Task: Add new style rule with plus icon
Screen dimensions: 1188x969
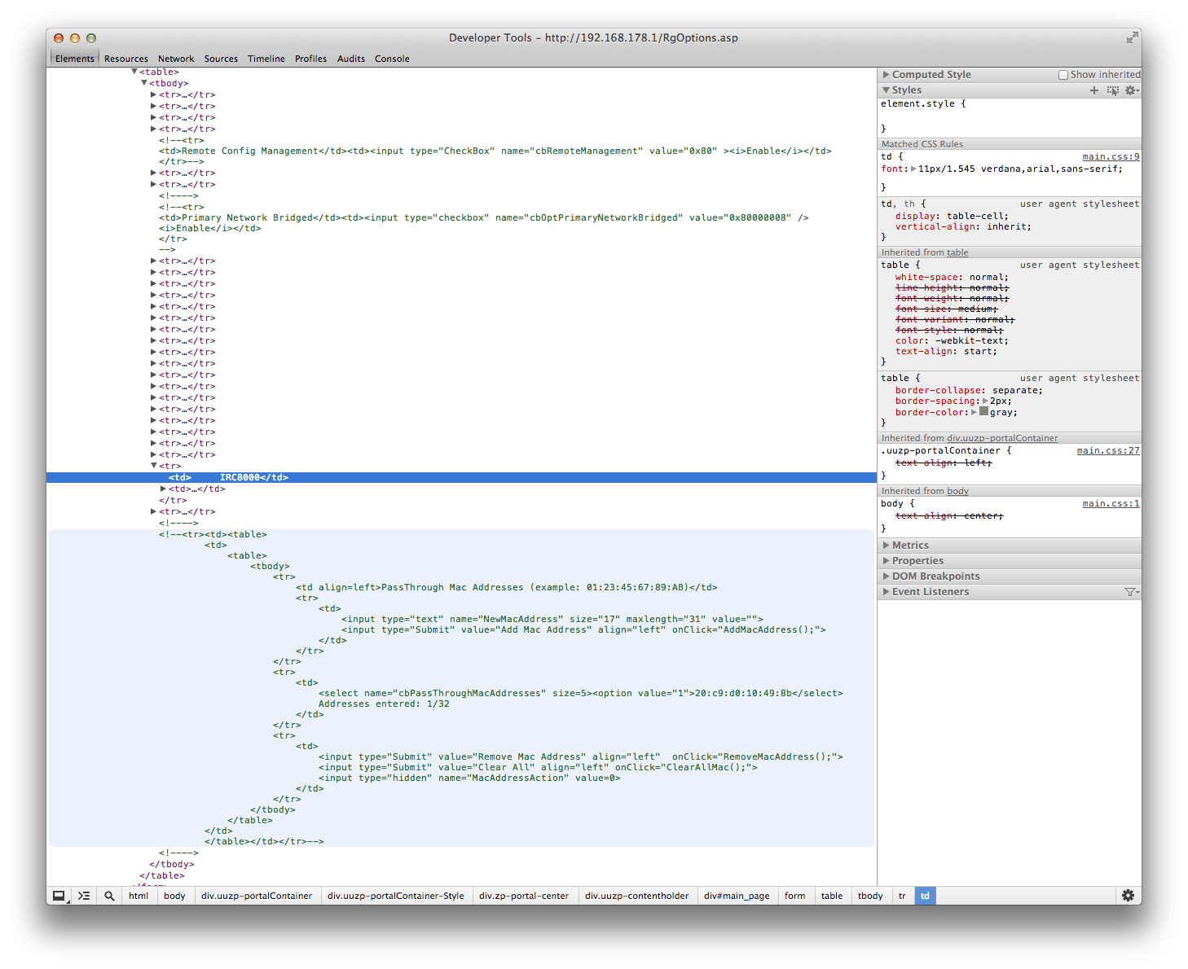Action: pos(1094,90)
